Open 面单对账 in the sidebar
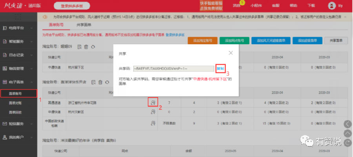 click(15, 103)
